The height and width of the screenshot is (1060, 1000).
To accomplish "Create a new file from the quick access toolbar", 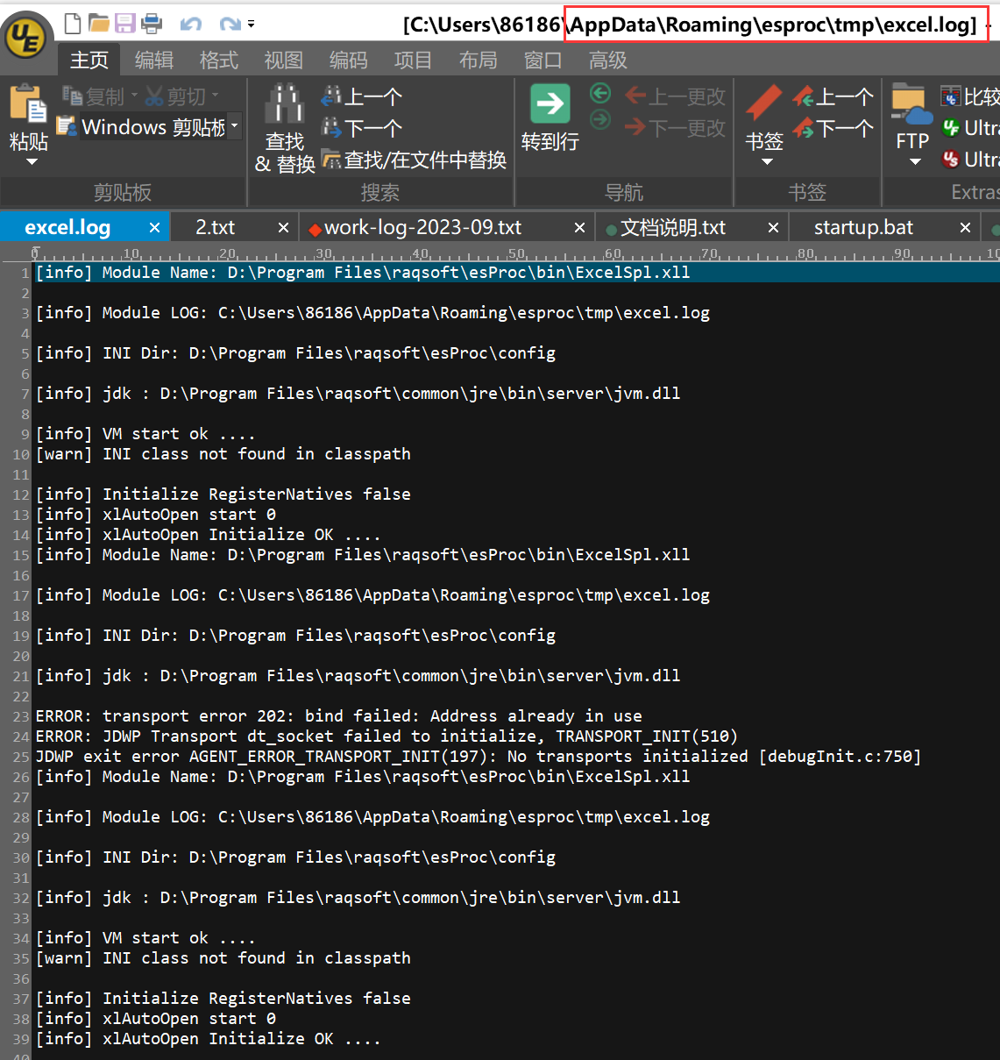I will [x=74, y=24].
